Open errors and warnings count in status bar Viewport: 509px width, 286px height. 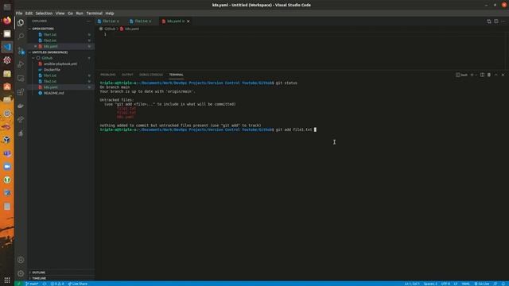[57, 284]
